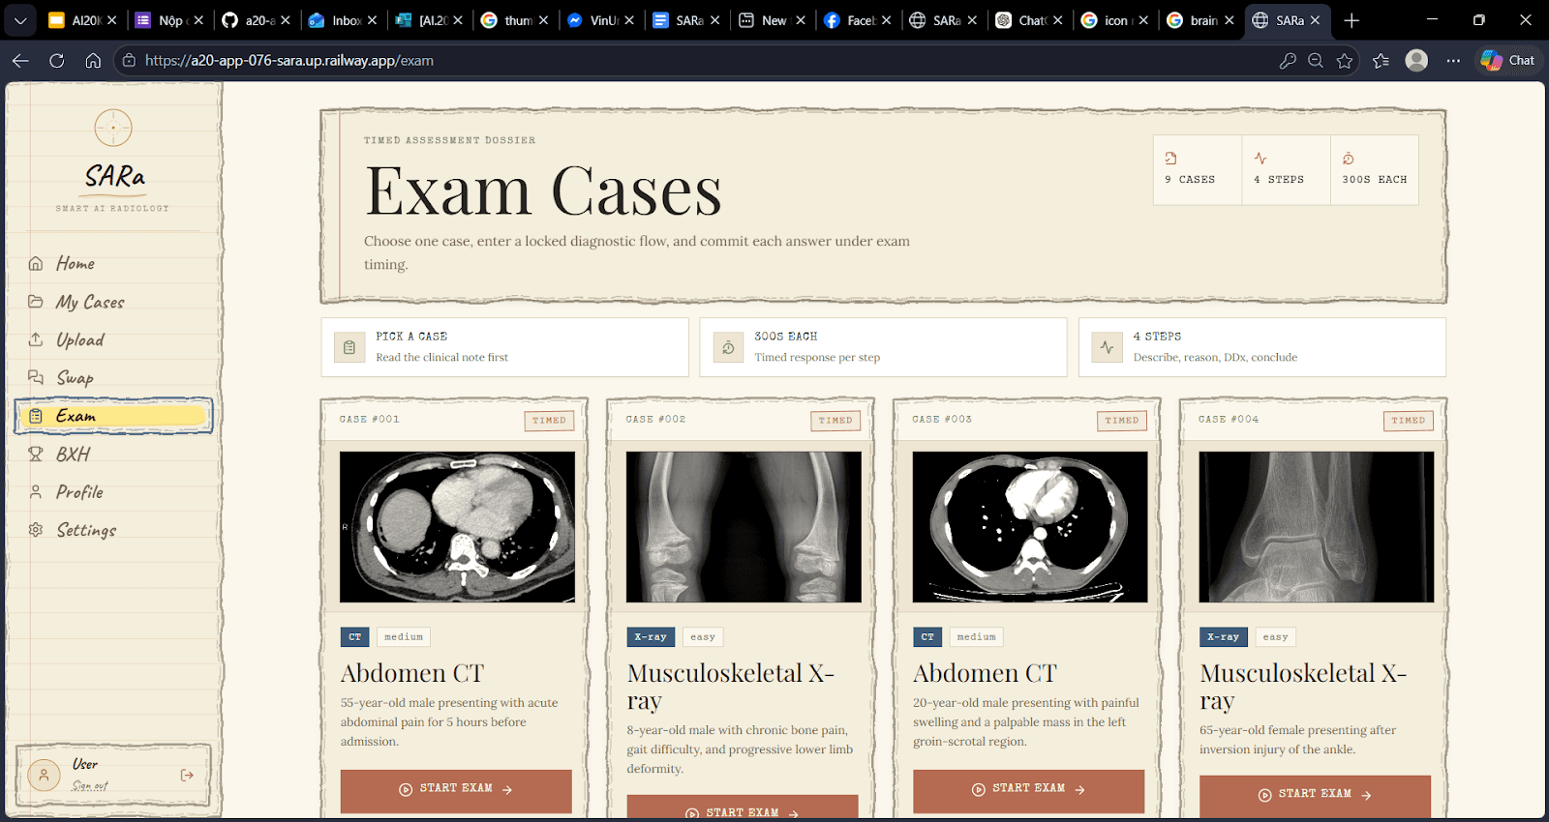The width and height of the screenshot is (1549, 822).
Task: Click the address bar URL
Action: 289,60
